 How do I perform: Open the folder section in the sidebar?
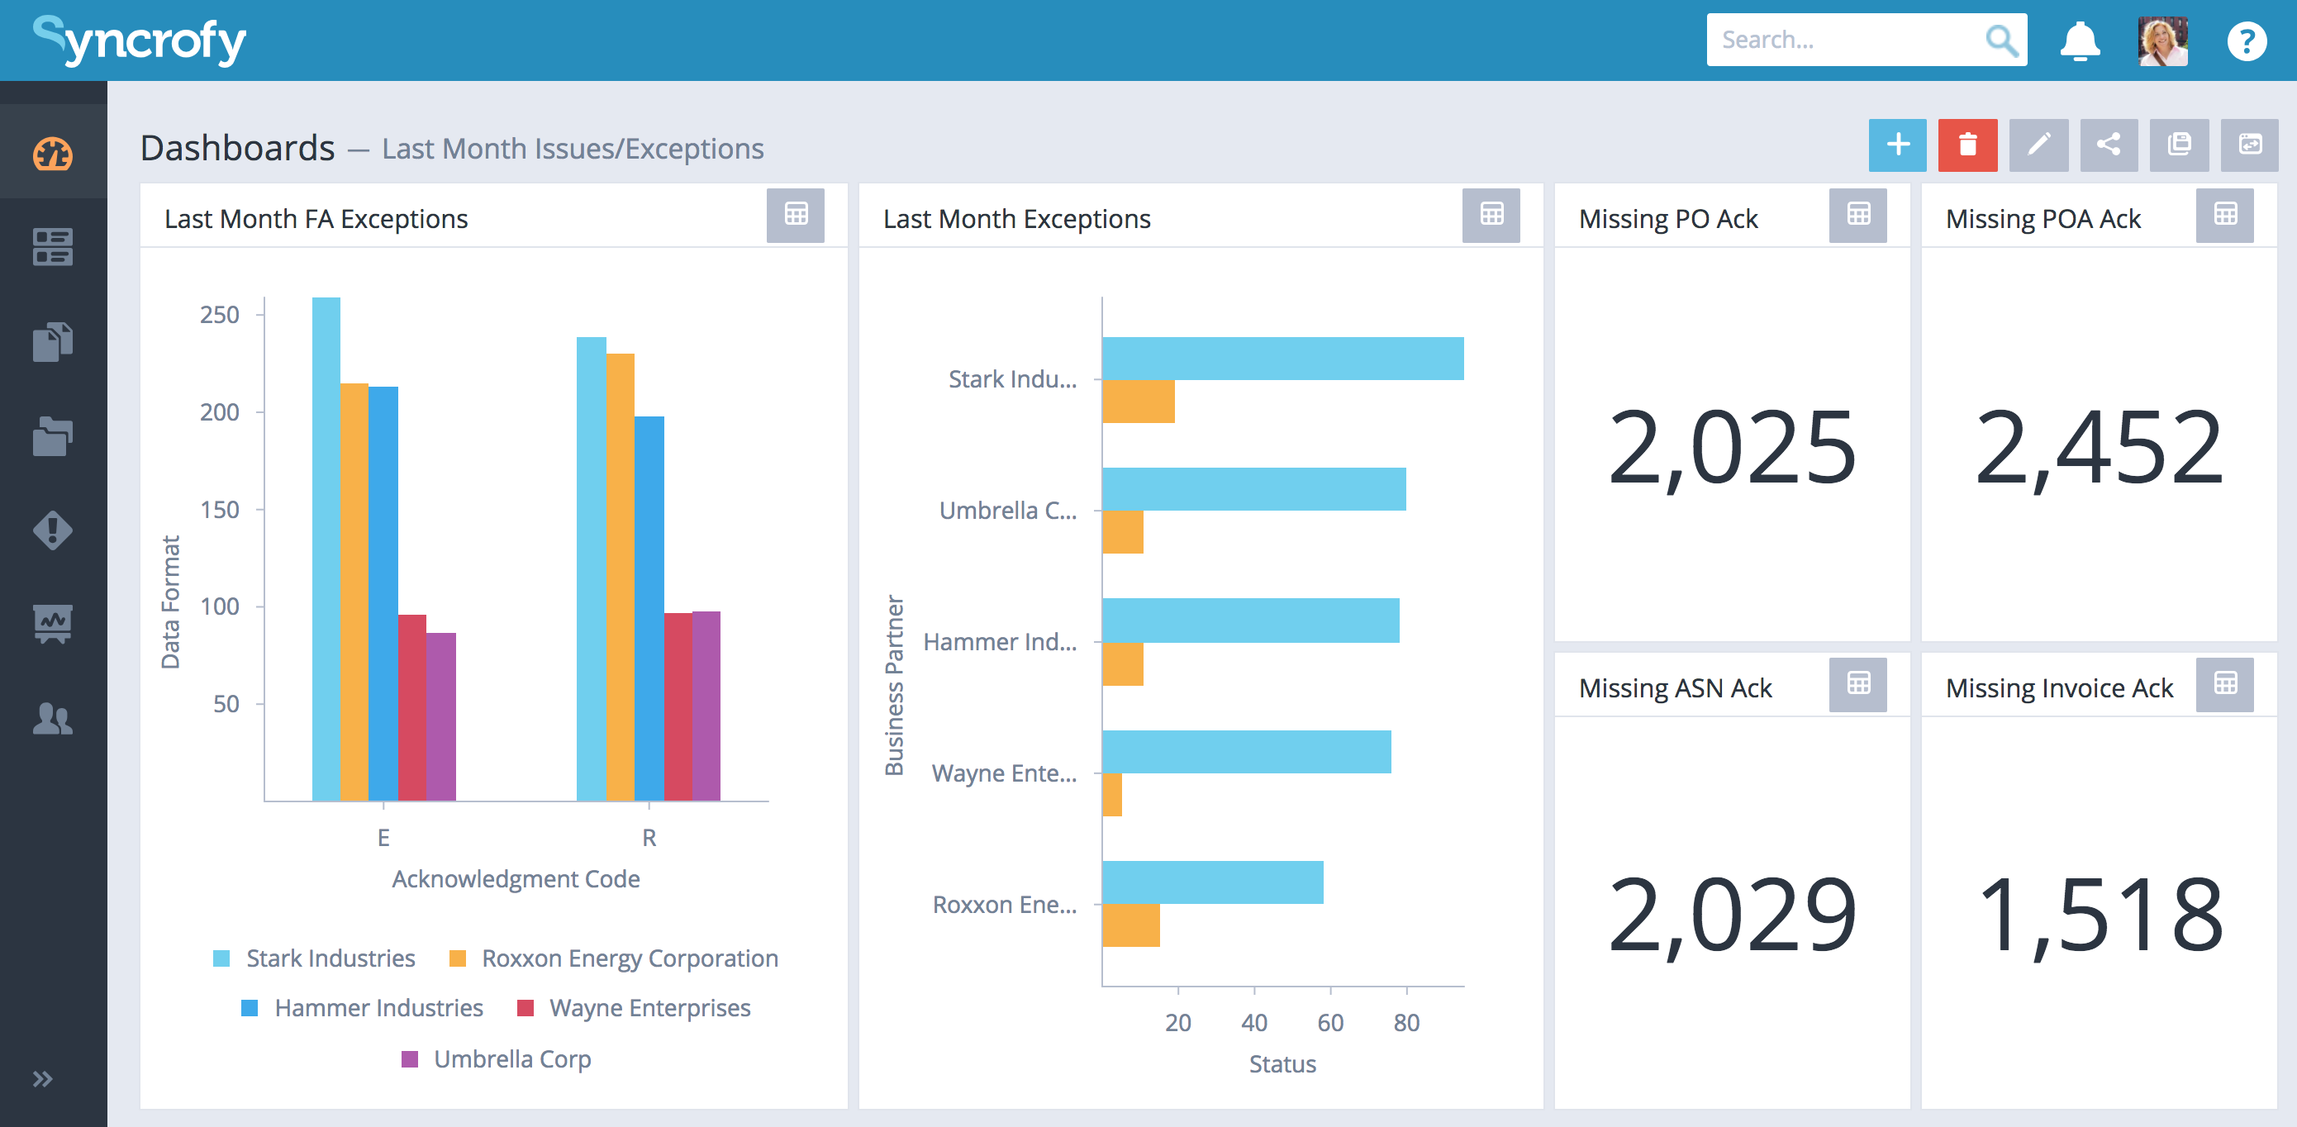[53, 437]
